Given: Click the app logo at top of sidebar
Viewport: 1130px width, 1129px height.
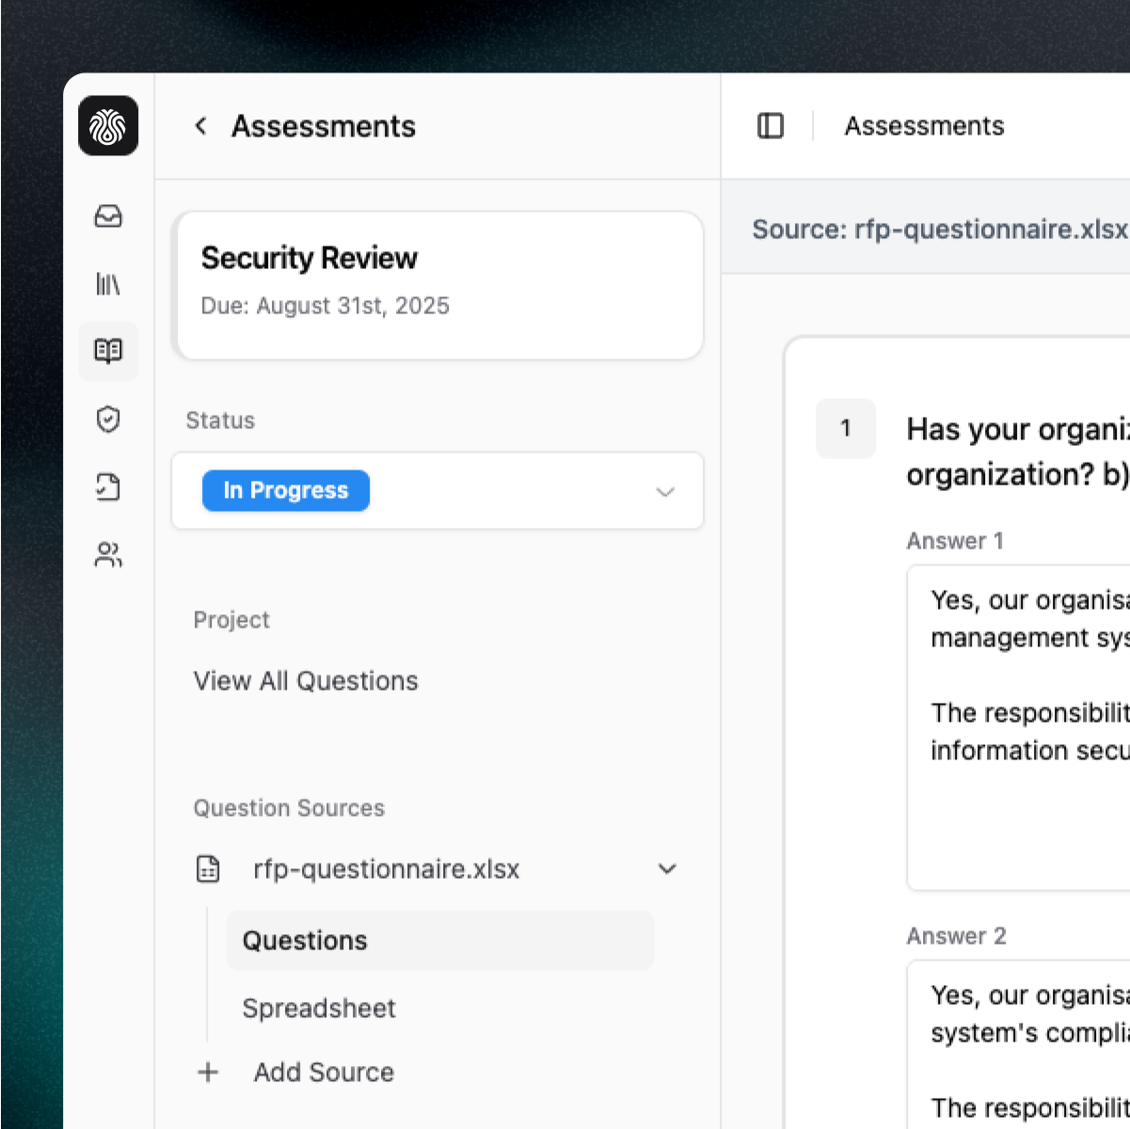Looking at the screenshot, I should [107, 125].
